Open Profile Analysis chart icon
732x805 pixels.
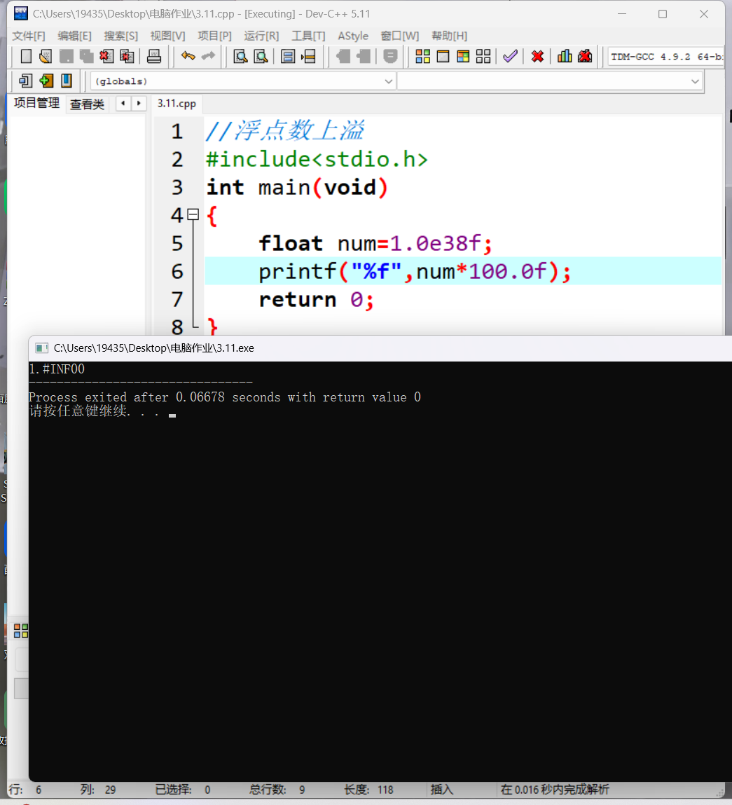pos(565,56)
